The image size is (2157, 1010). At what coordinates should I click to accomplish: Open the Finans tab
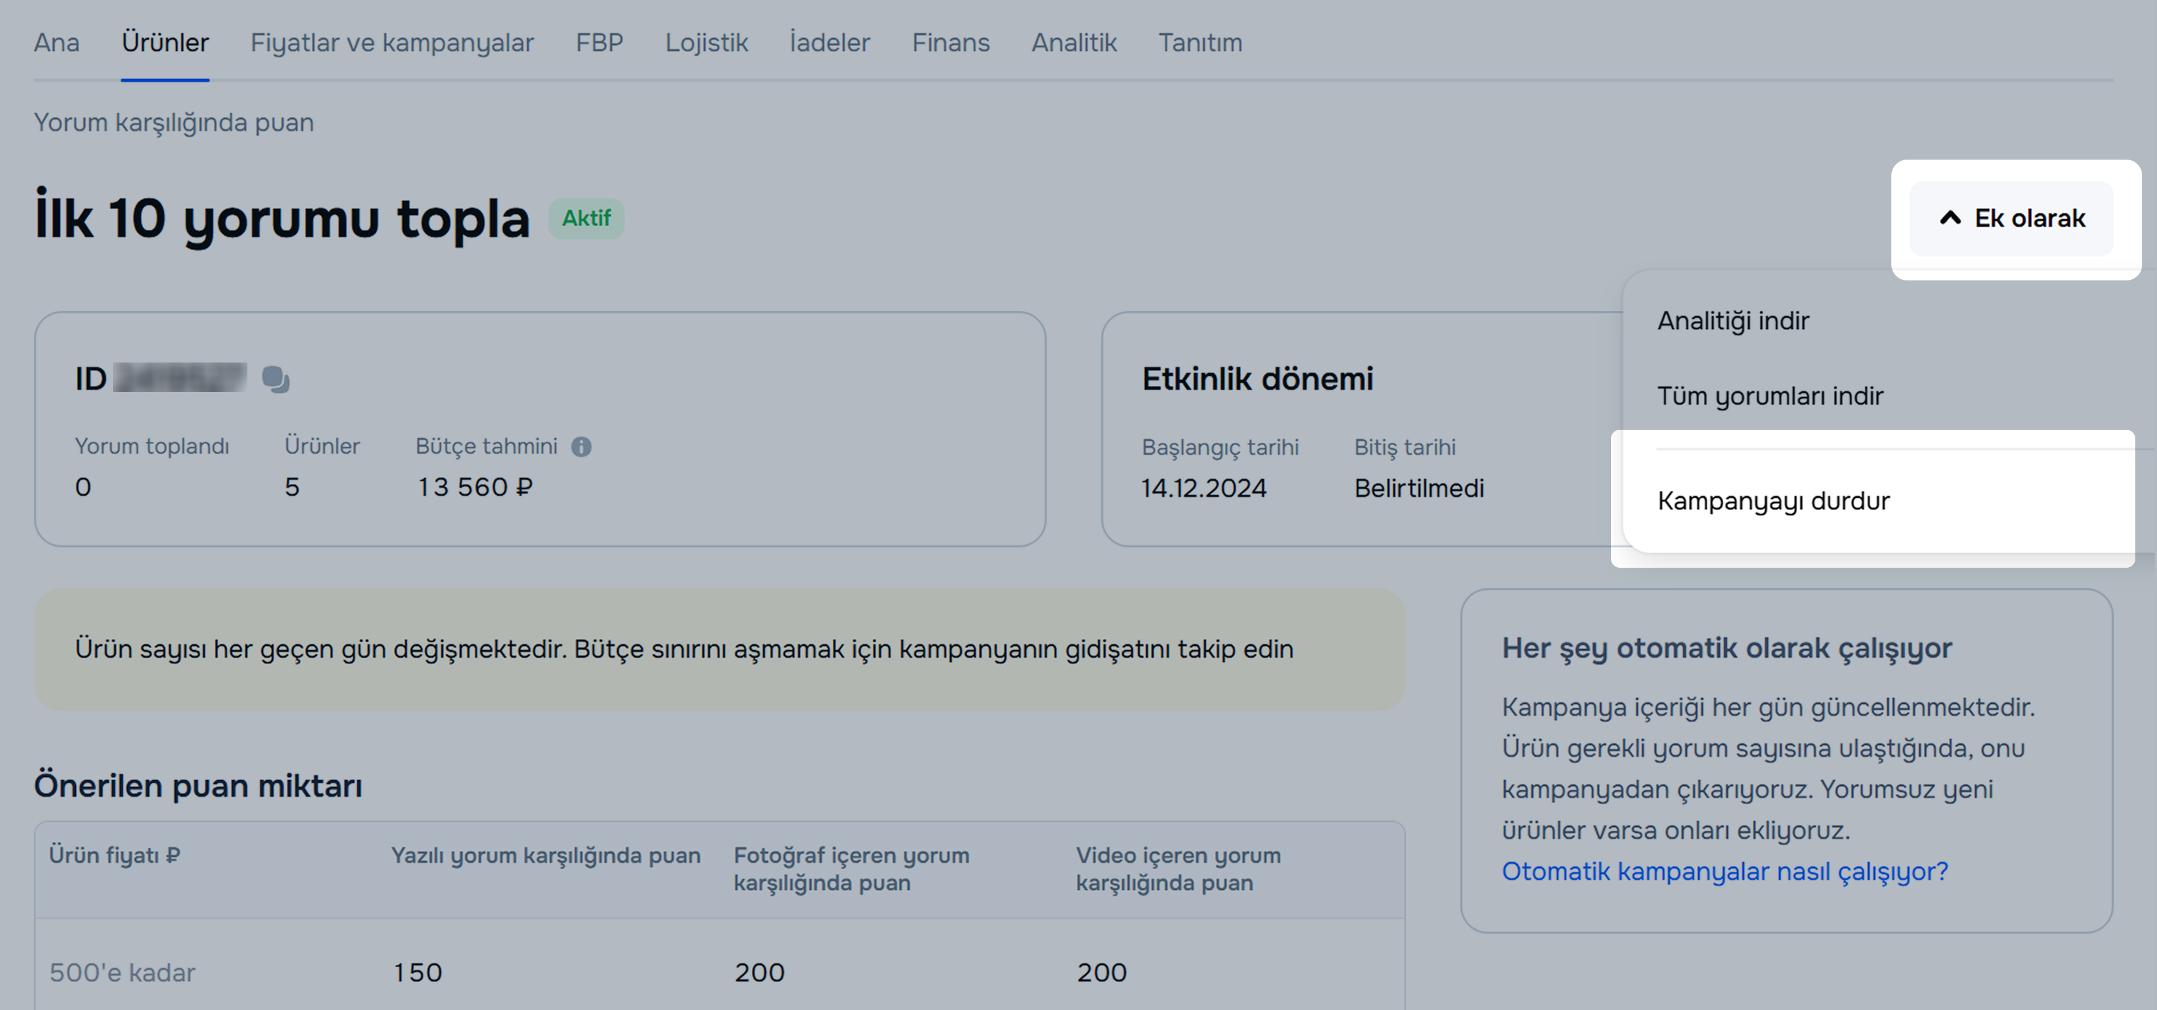pos(950,43)
